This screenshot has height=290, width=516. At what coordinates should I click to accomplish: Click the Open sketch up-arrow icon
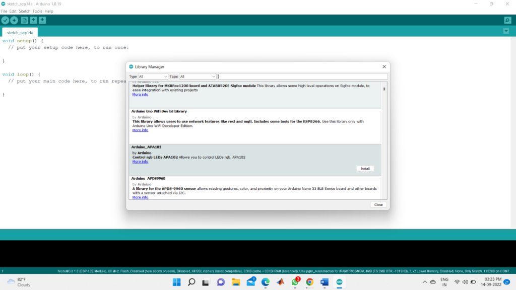(x=33, y=20)
